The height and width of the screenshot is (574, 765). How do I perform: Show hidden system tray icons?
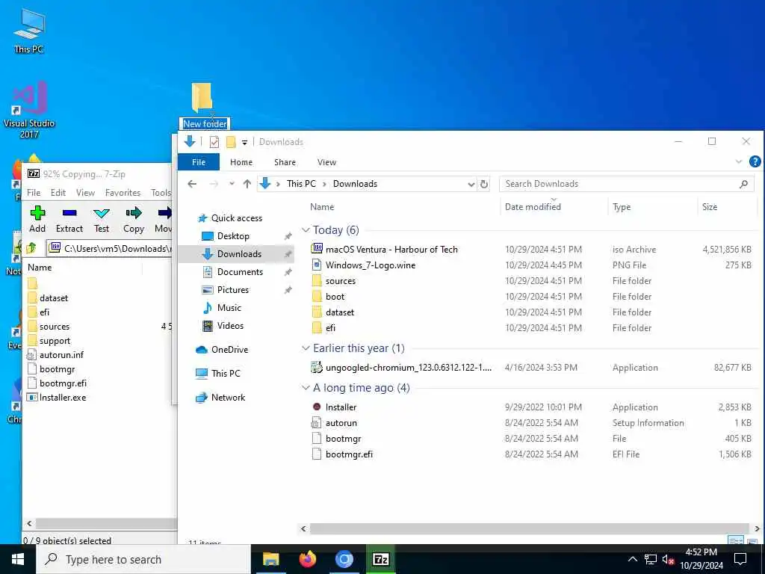coord(632,559)
